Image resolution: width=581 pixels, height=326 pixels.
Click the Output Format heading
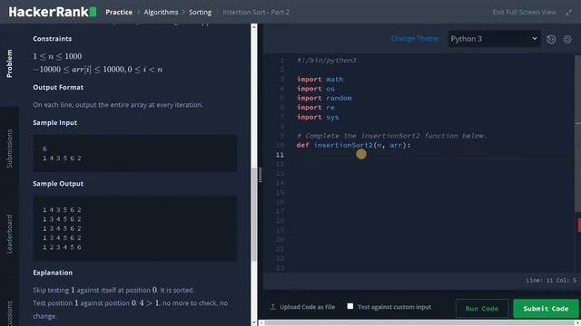pyautogui.click(x=58, y=87)
